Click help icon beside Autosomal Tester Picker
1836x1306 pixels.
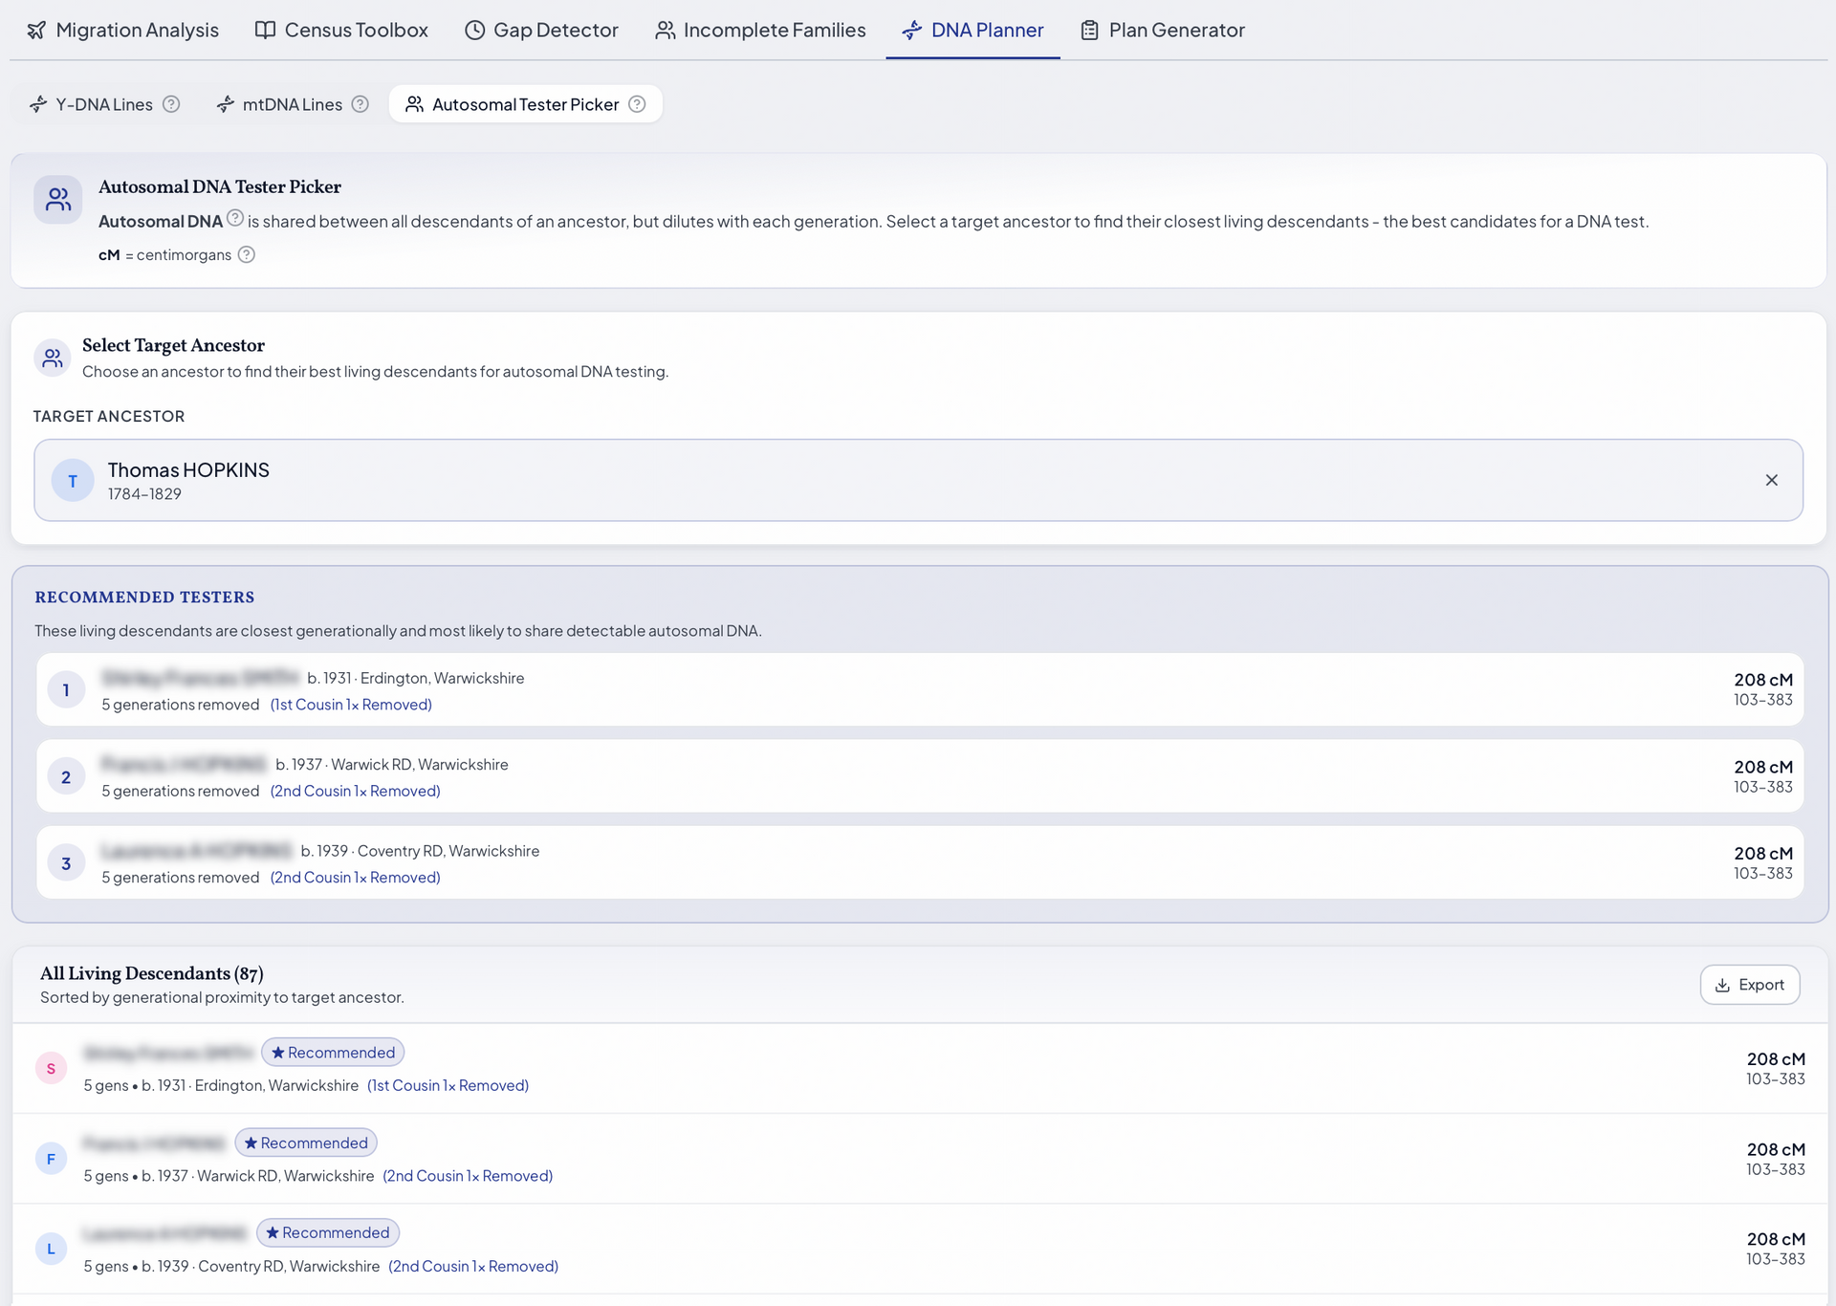tap(637, 104)
